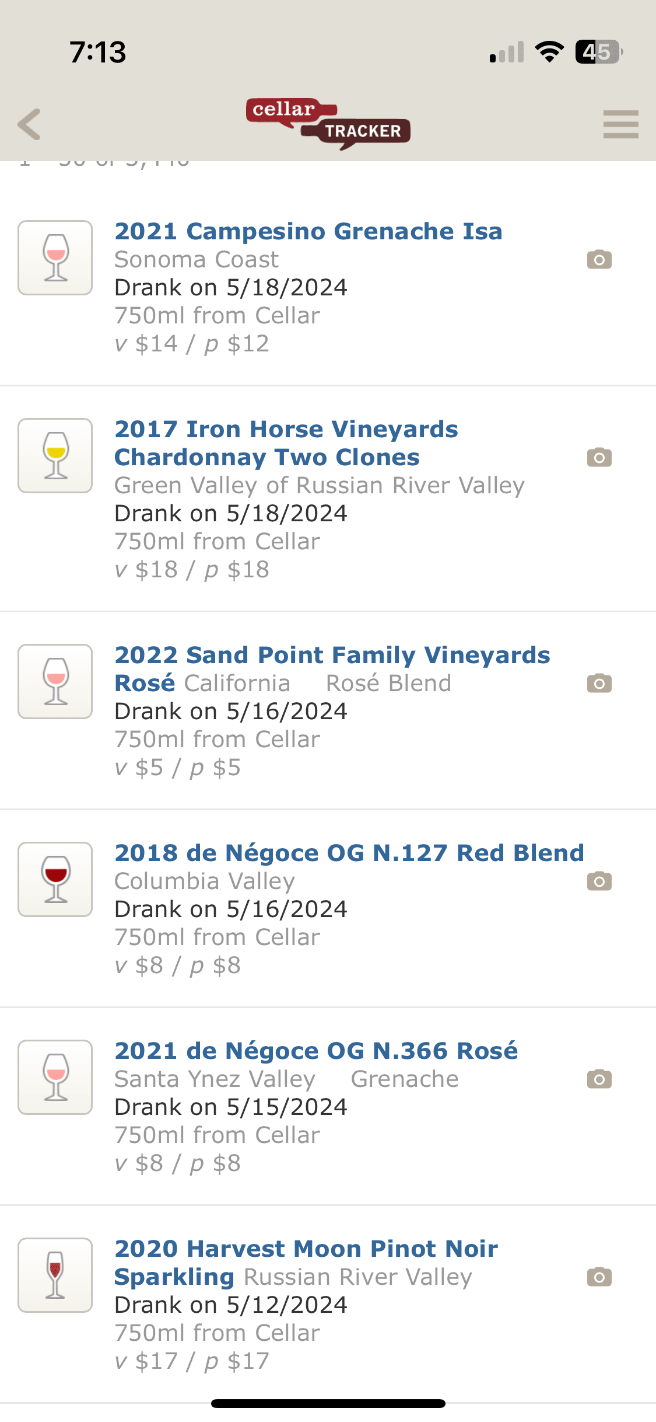Tap red wine glass thumbnail for N.127
Screen dimensions: 656x1422
(x=55, y=879)
